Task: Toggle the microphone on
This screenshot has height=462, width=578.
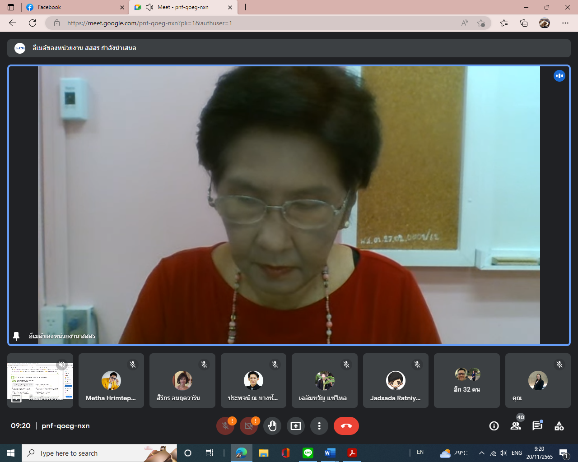Action: coord(225,426)
